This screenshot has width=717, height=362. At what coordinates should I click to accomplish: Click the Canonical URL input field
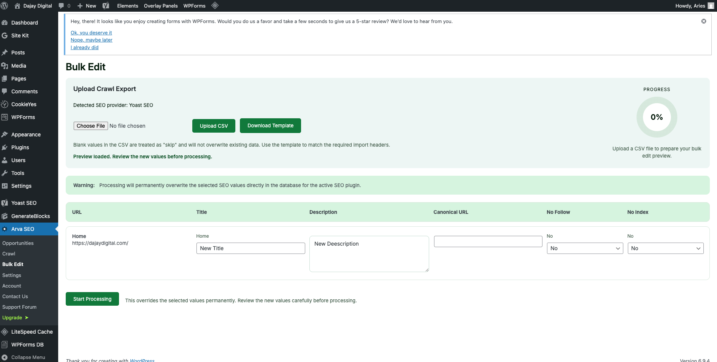coord(488,241)
